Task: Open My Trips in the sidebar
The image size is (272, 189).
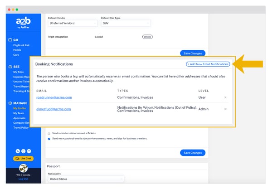Action: (x=19, y=72)
